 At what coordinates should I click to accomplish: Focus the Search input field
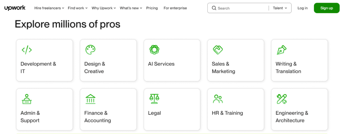click(x=241, y=8)
